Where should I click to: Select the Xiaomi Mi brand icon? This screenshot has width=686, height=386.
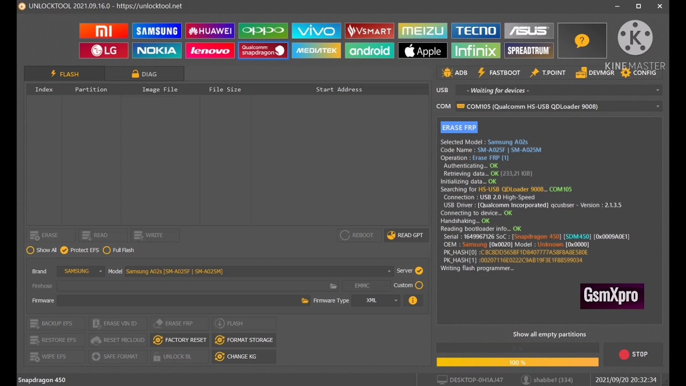[x=103, y=31]
